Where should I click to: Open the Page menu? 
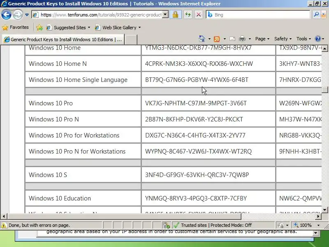point(262,39)
